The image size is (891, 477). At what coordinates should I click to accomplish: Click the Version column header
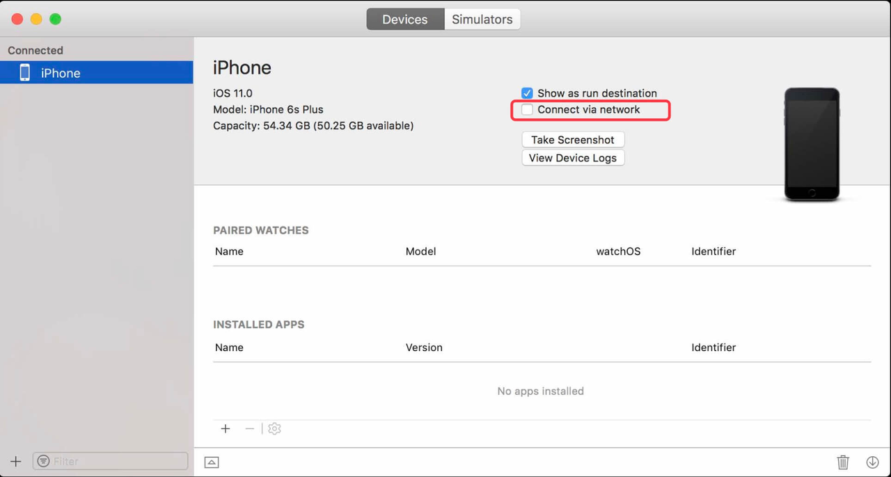coord(424,347)
